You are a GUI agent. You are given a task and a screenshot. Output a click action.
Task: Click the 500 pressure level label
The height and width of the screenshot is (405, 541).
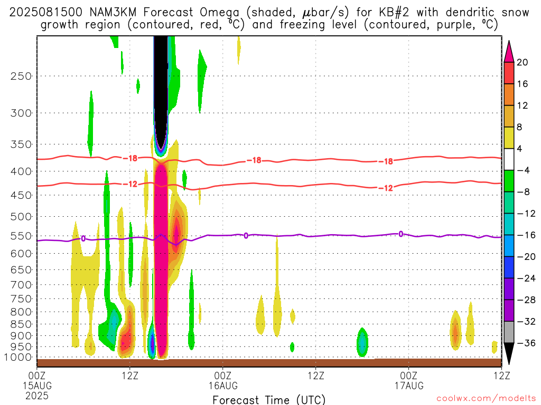coord(21,217)
